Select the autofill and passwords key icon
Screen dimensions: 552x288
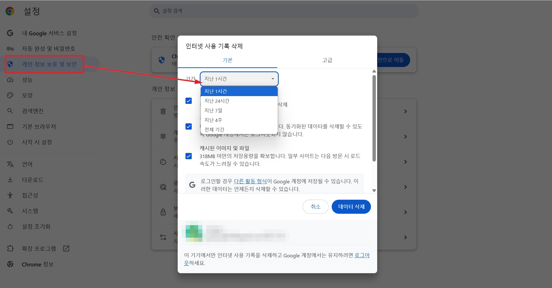[10, 49]
